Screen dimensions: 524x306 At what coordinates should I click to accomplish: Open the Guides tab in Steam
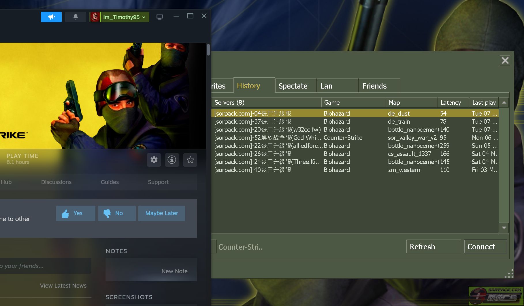pos(110,182)
